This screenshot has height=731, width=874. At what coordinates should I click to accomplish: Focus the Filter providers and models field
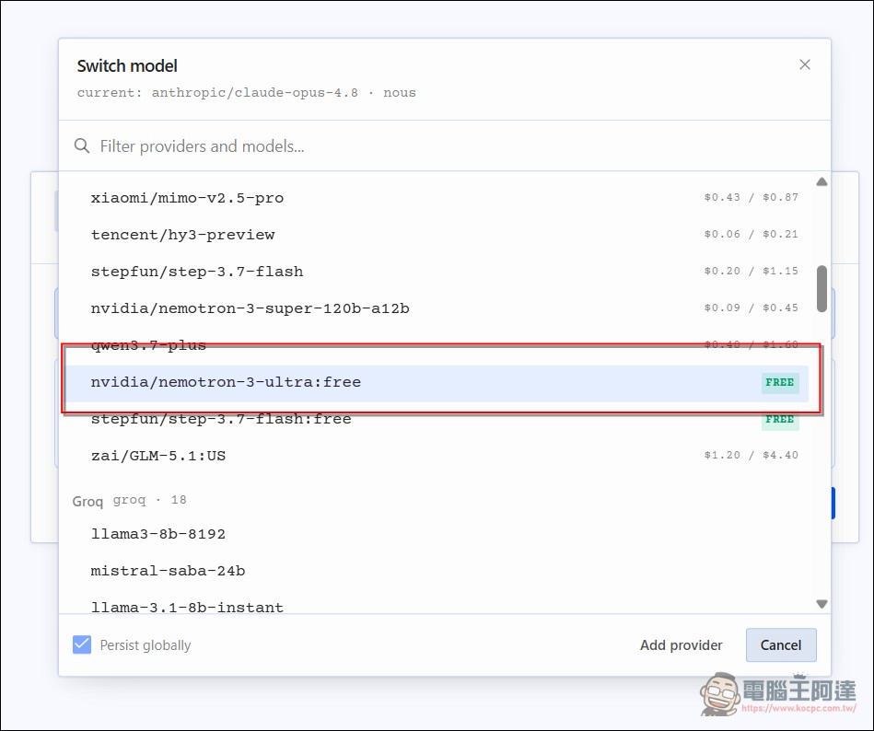click(x=444, y=146)
